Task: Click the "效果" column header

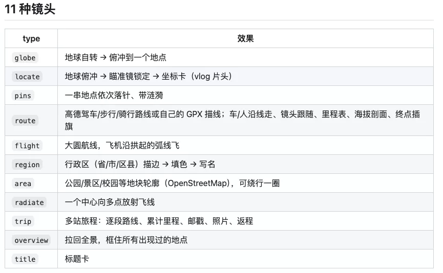Action: (245, 38)
